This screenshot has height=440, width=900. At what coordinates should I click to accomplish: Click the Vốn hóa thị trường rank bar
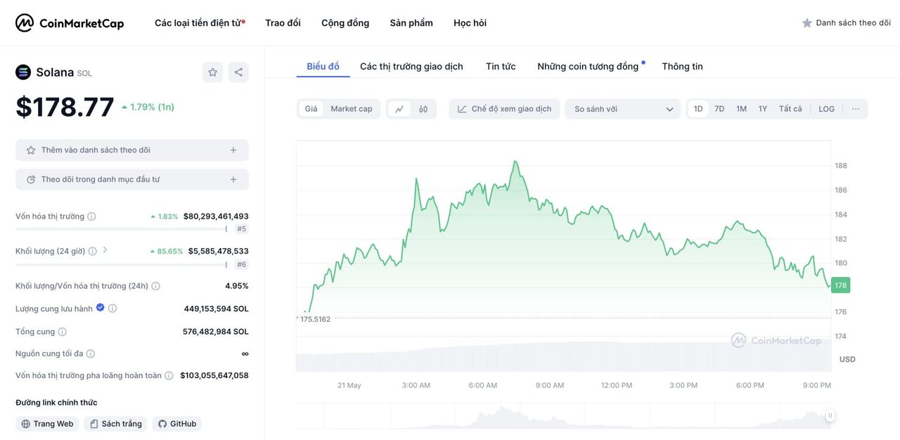[x=121, y=229]
